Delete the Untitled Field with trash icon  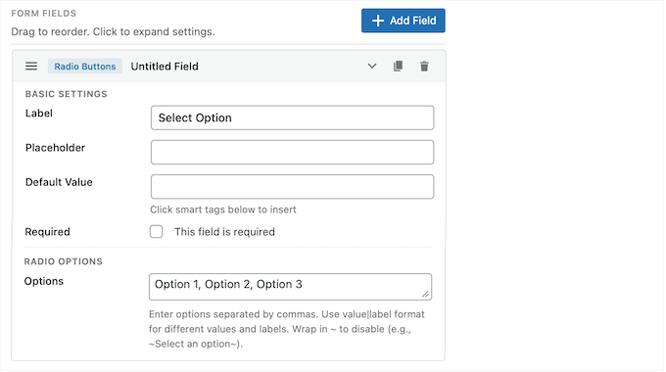click(x=424, y=67)
